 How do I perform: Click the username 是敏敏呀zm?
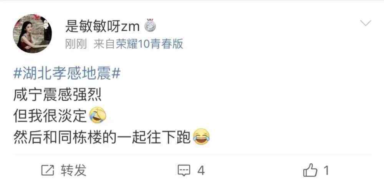103,26
